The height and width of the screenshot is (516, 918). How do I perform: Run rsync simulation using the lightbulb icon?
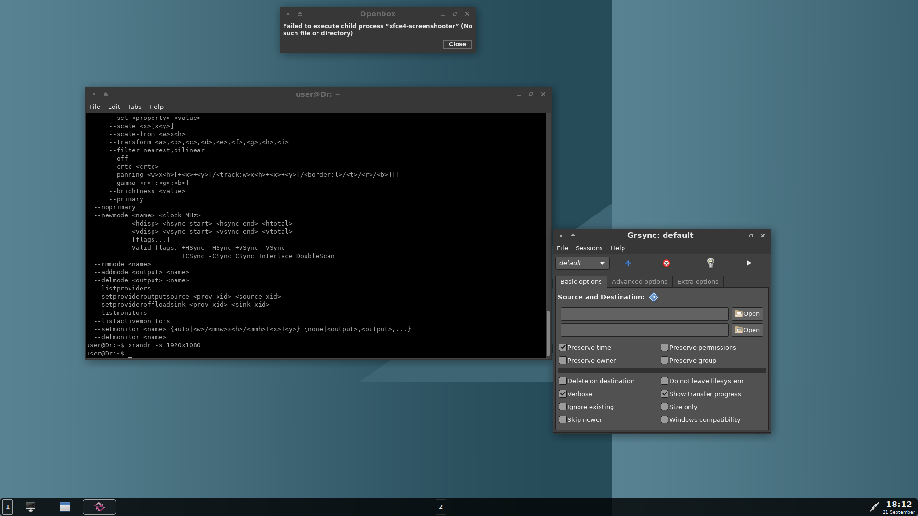click(x=710, y=263)
